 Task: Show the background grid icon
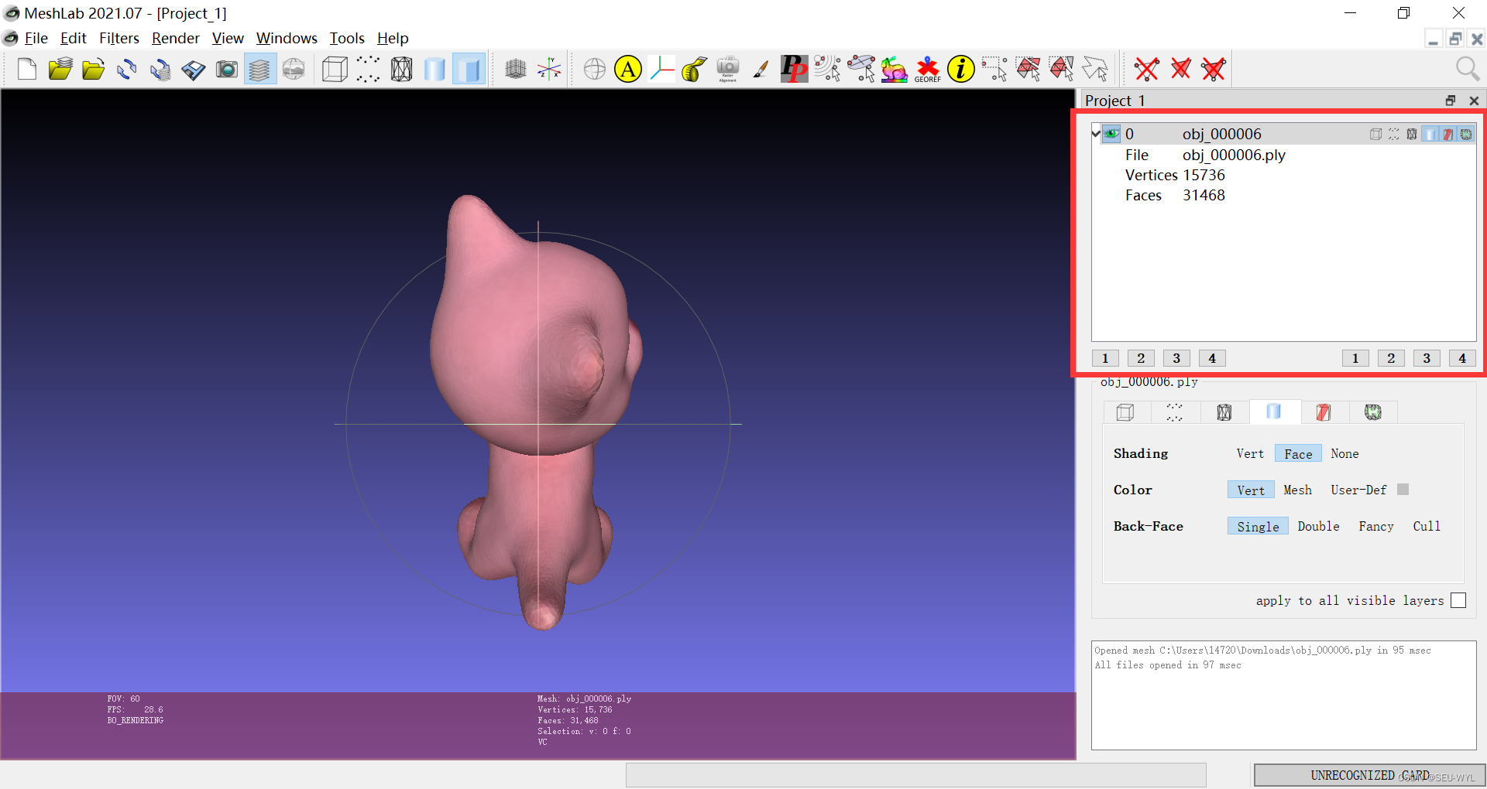coord(515,70)
